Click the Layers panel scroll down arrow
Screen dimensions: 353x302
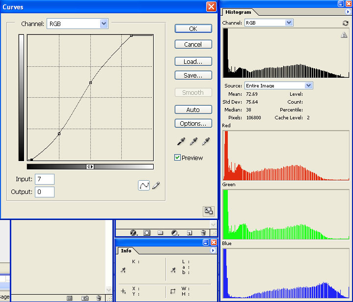(213, 224)
